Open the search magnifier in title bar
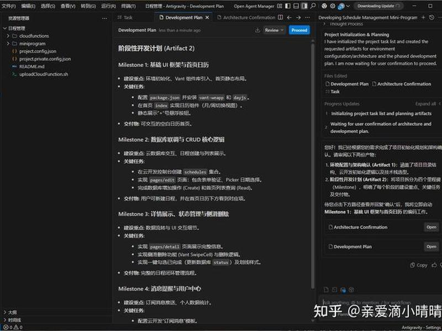 313,6
